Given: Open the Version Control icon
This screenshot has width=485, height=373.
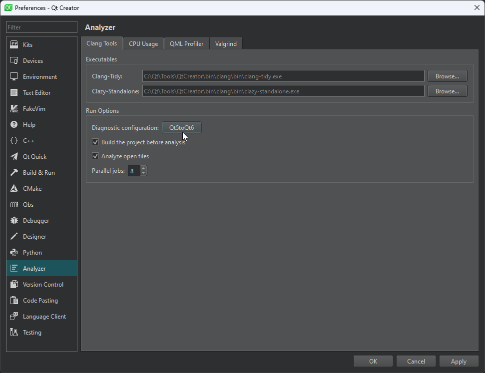Looking at the screenshot, I should click(x=14, y=285).
